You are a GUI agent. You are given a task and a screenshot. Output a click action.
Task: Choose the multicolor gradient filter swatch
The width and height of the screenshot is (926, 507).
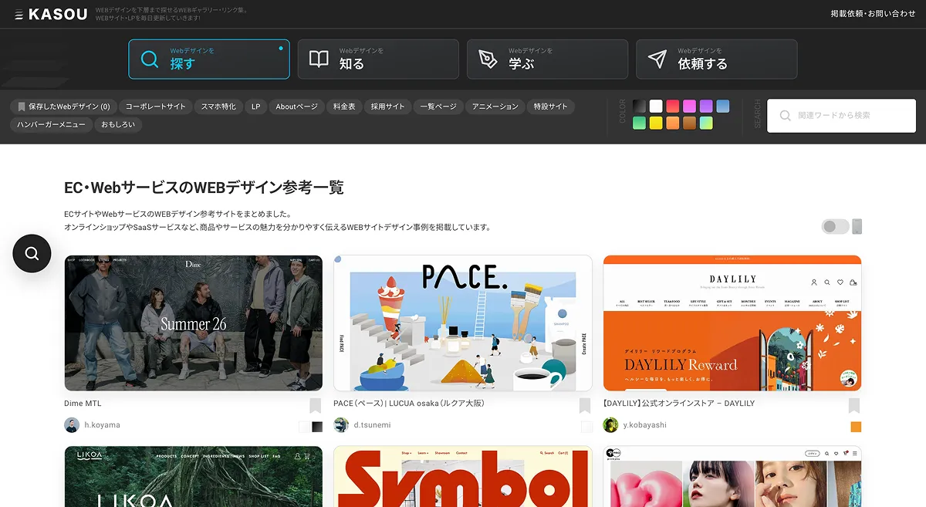coord(706,123)
